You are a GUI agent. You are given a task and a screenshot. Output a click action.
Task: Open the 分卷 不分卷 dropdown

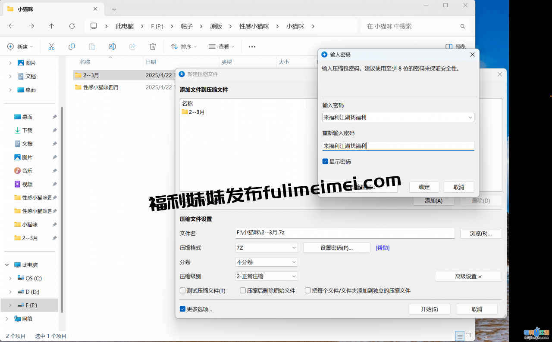[x=267, y=262]
